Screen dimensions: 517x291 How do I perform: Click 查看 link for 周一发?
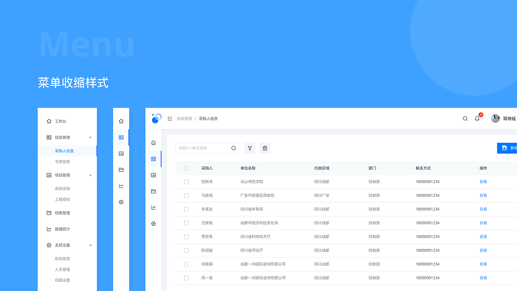pos(483,278)
